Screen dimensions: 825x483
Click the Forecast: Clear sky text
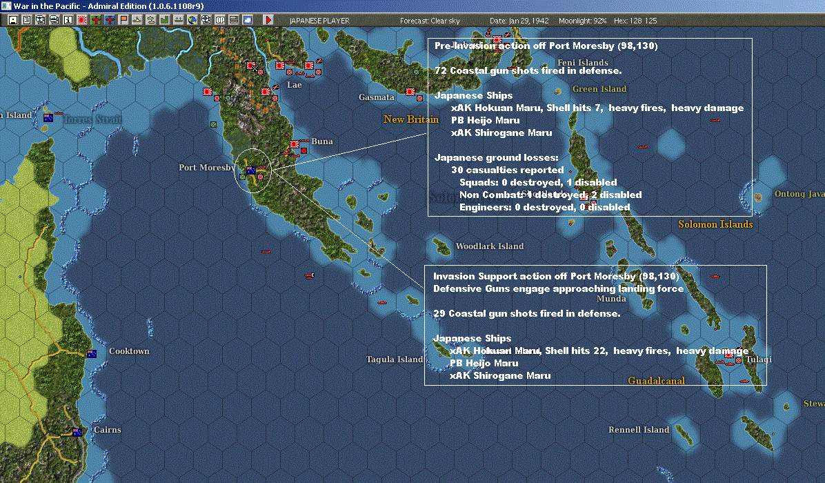pyautogui.click(x=430, y=21)
